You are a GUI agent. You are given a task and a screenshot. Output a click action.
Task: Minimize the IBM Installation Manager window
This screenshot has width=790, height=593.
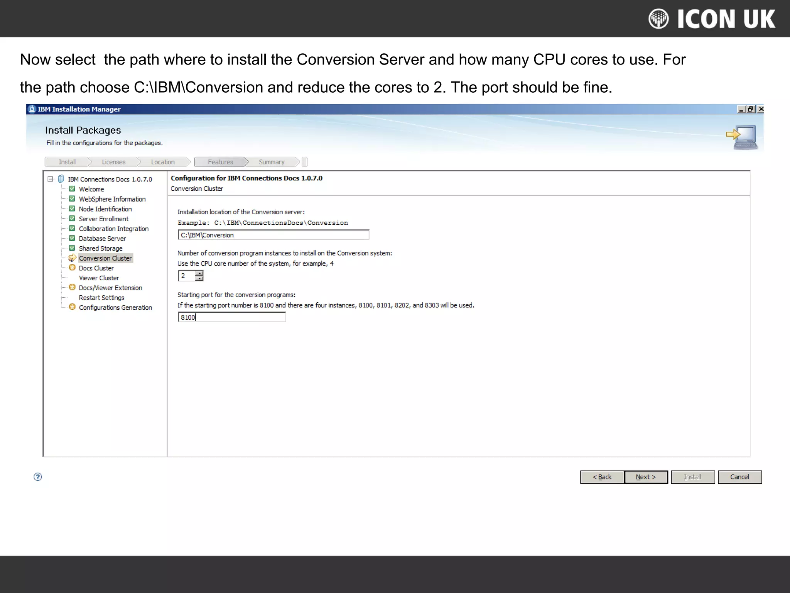[x=741, y=109]
